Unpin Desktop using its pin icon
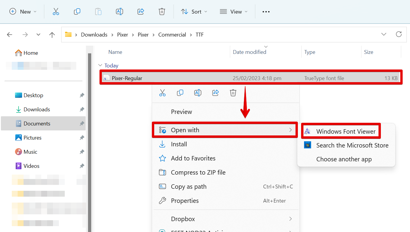The image size is (410, 232). pyautogui.click(x=82, y=95)
